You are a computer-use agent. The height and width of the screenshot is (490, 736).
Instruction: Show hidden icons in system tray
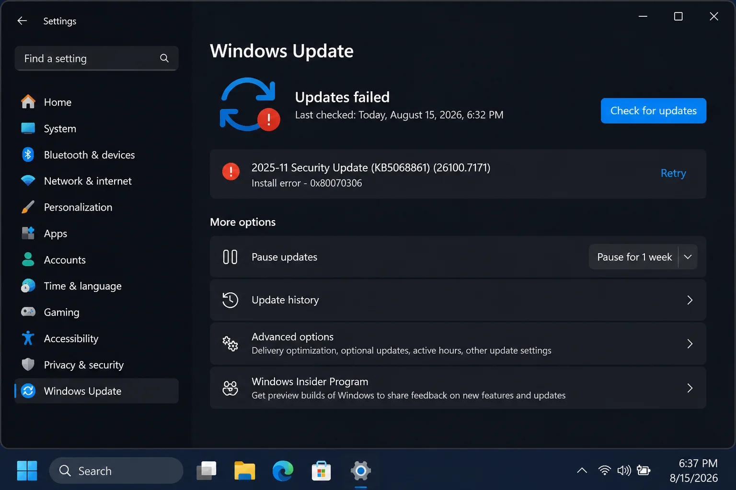click(x=582, y=470)
